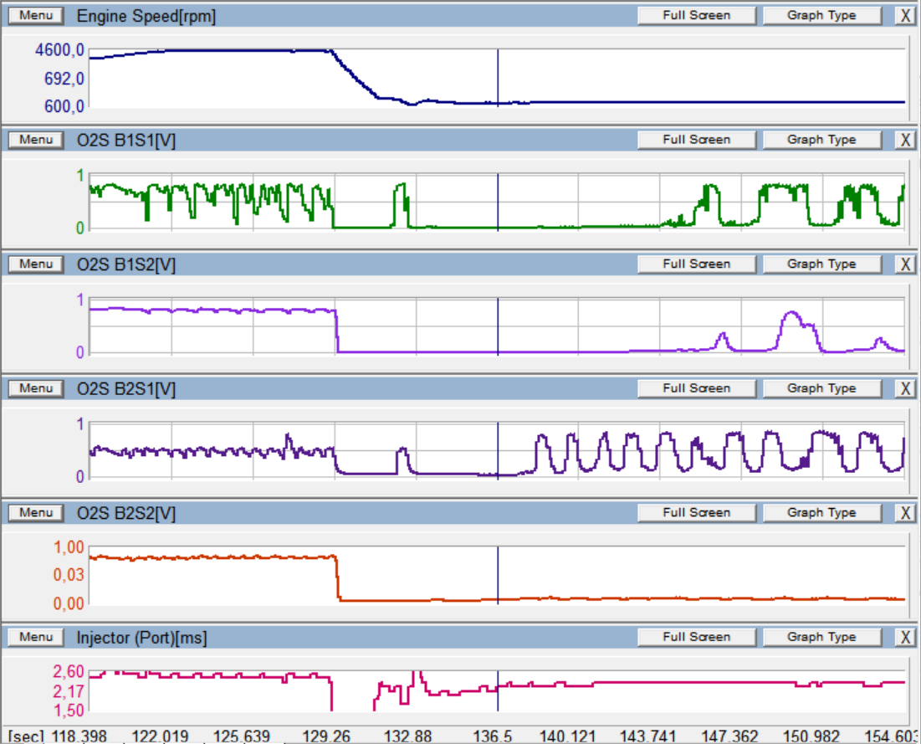Close the O2S B1S1 graph panel

(x=905, y=140)
